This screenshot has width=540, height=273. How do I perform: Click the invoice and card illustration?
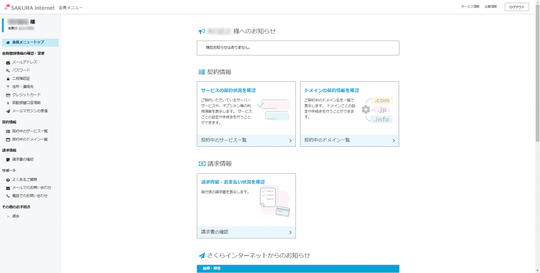pyautogui.click(x=275, y=202)
